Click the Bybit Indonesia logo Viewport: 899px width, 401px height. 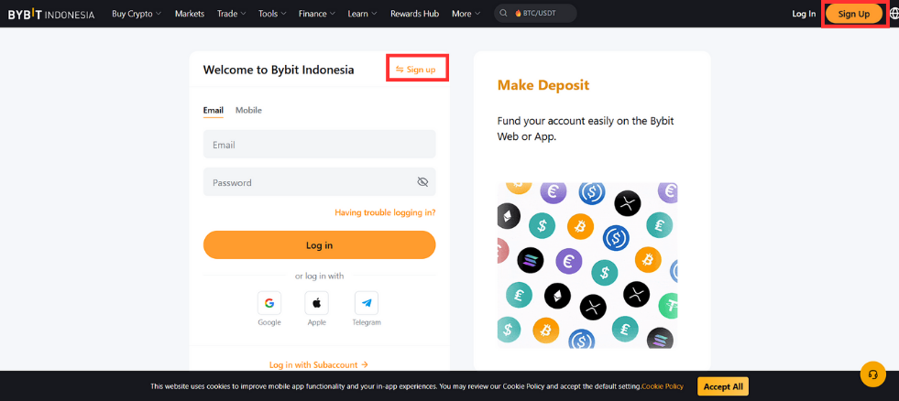[x=51, y=15]
